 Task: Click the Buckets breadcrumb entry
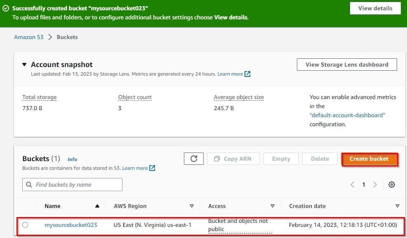[x=67, y=37]
